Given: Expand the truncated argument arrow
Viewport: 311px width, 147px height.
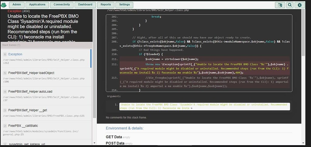Looking at the screenshot, I should (192, 108).
